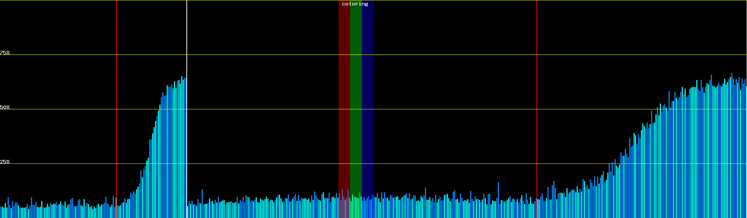Click the 75% axis label
Viewport: 747px width, 218px height.
pos(5,53)
